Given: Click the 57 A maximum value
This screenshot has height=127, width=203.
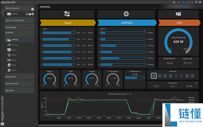Looking at the screenshot, I should [173, 86].
